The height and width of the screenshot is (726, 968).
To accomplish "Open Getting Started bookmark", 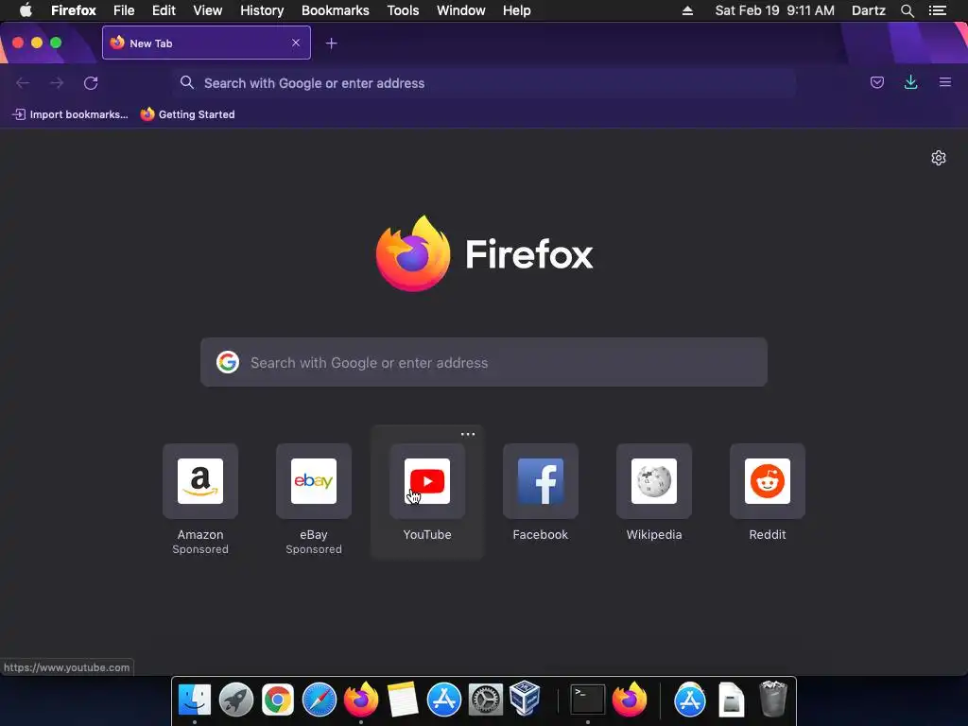I will coord(188,114).
